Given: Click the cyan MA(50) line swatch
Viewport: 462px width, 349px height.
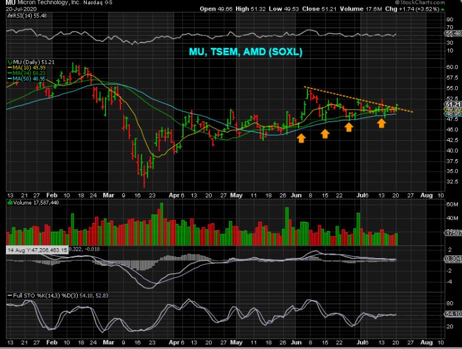Looking at the screenshot, I should (9, 79).
